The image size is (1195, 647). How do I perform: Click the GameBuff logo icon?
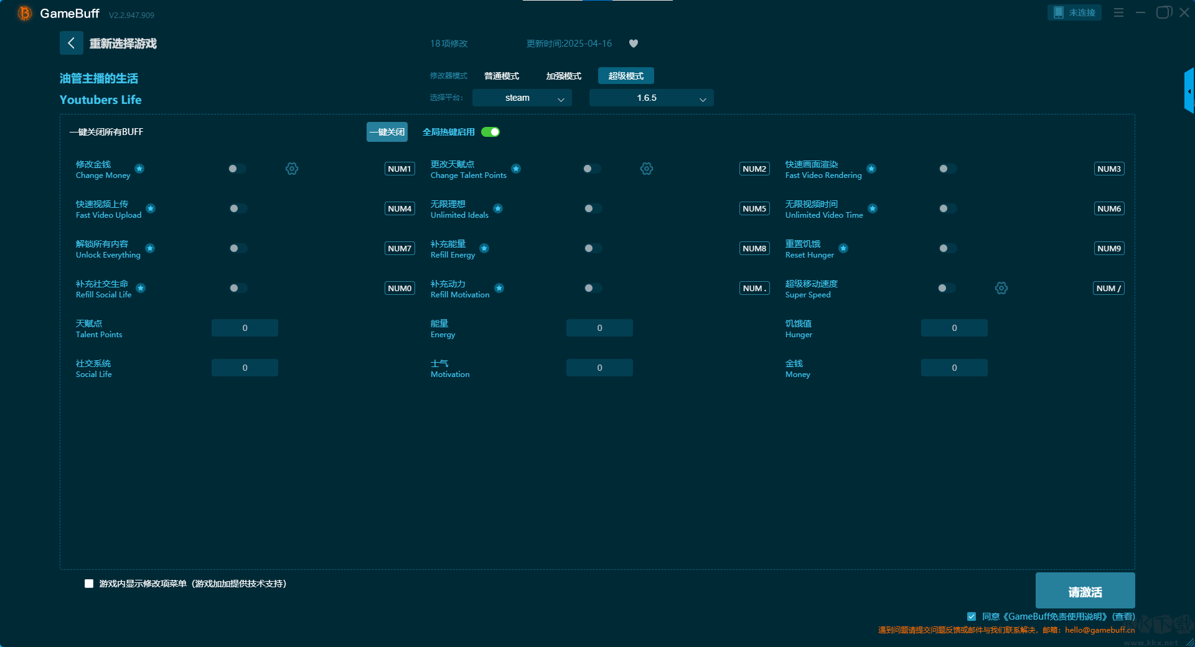(x=24, y=13)
